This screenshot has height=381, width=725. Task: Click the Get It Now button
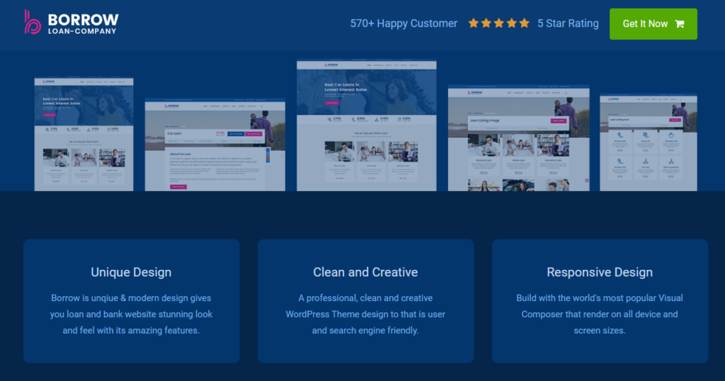tap(653, 23)
